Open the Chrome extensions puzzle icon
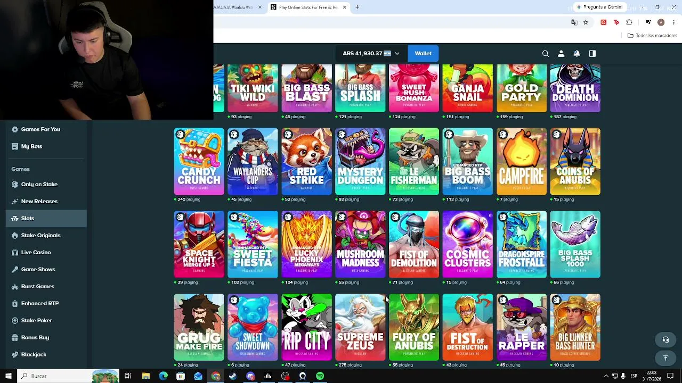This screenshot has height=383, width=682. click(x=629, y=22)
